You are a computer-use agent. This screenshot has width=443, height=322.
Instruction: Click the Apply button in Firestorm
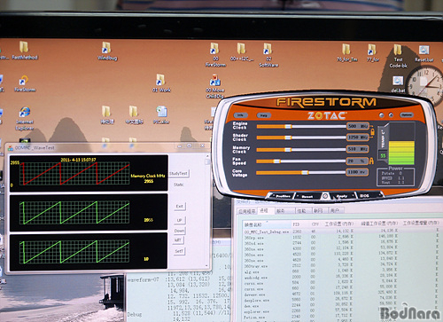coord(343,196)
